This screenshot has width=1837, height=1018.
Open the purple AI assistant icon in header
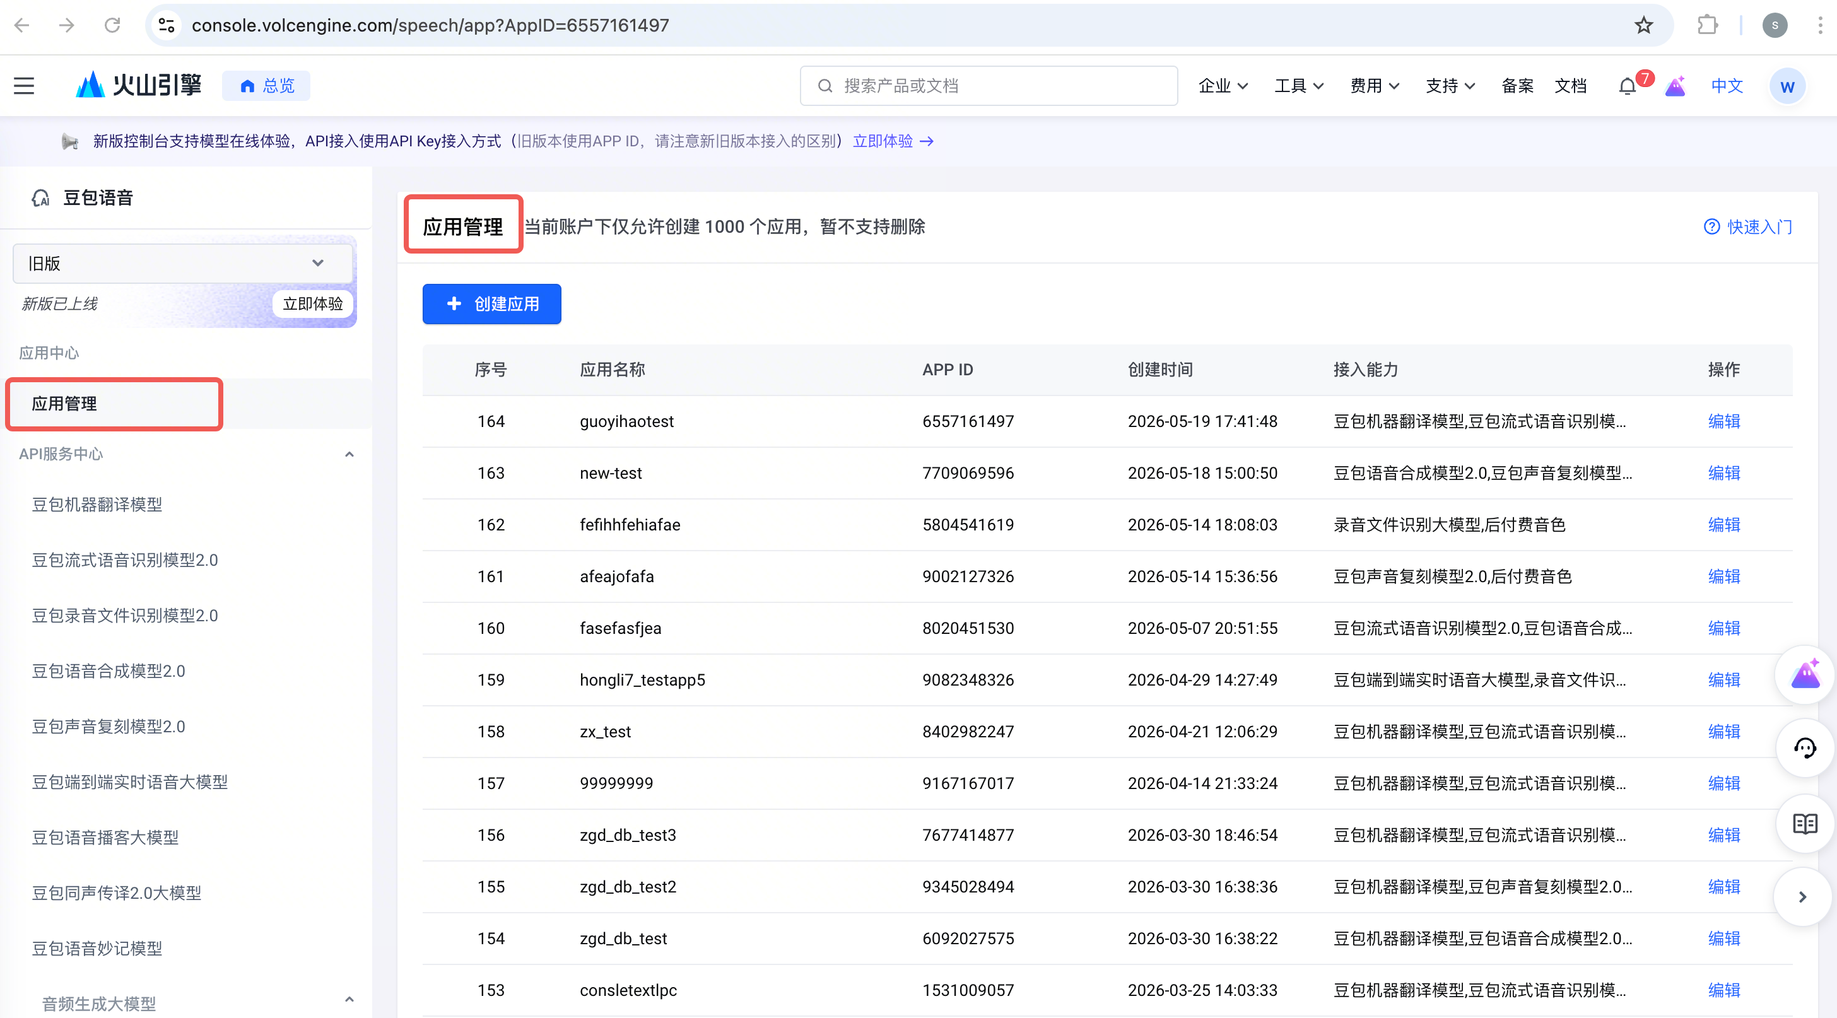coord(1675,86)
